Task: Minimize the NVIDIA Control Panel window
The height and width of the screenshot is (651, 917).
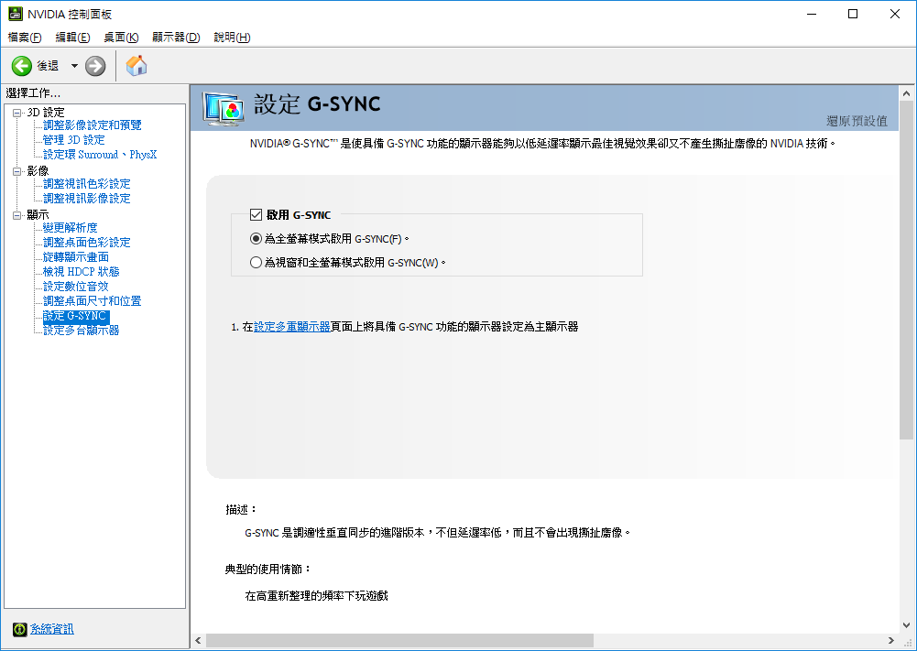Action: (x=812, y=14)
